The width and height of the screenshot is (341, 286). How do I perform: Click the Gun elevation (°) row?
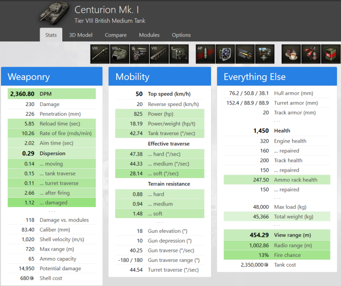(x=160, y=231)
